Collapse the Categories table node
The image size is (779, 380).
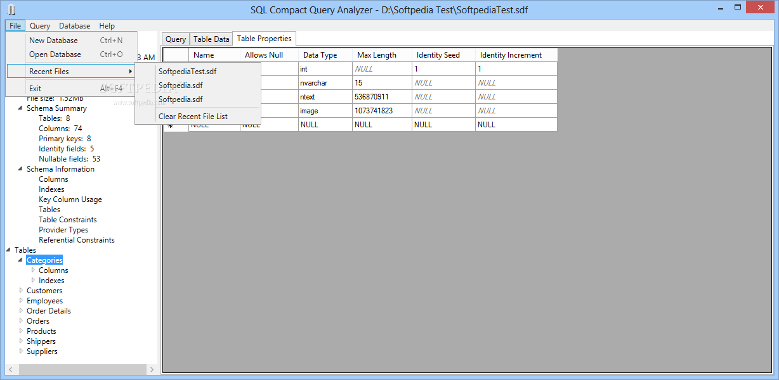point(20,260)
